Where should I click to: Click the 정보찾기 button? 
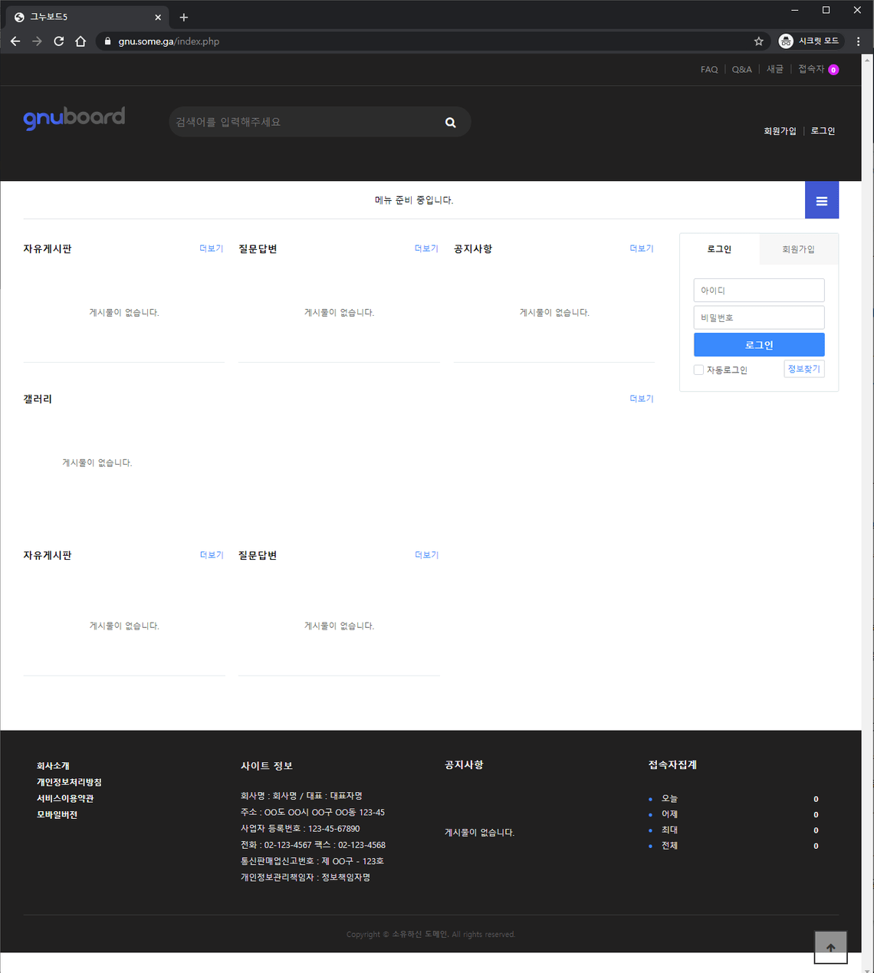(x=803, y=369)
